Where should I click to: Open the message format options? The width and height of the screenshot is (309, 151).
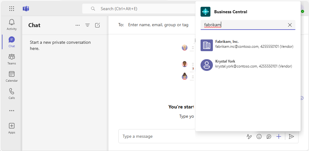click(x=249, y=137)
